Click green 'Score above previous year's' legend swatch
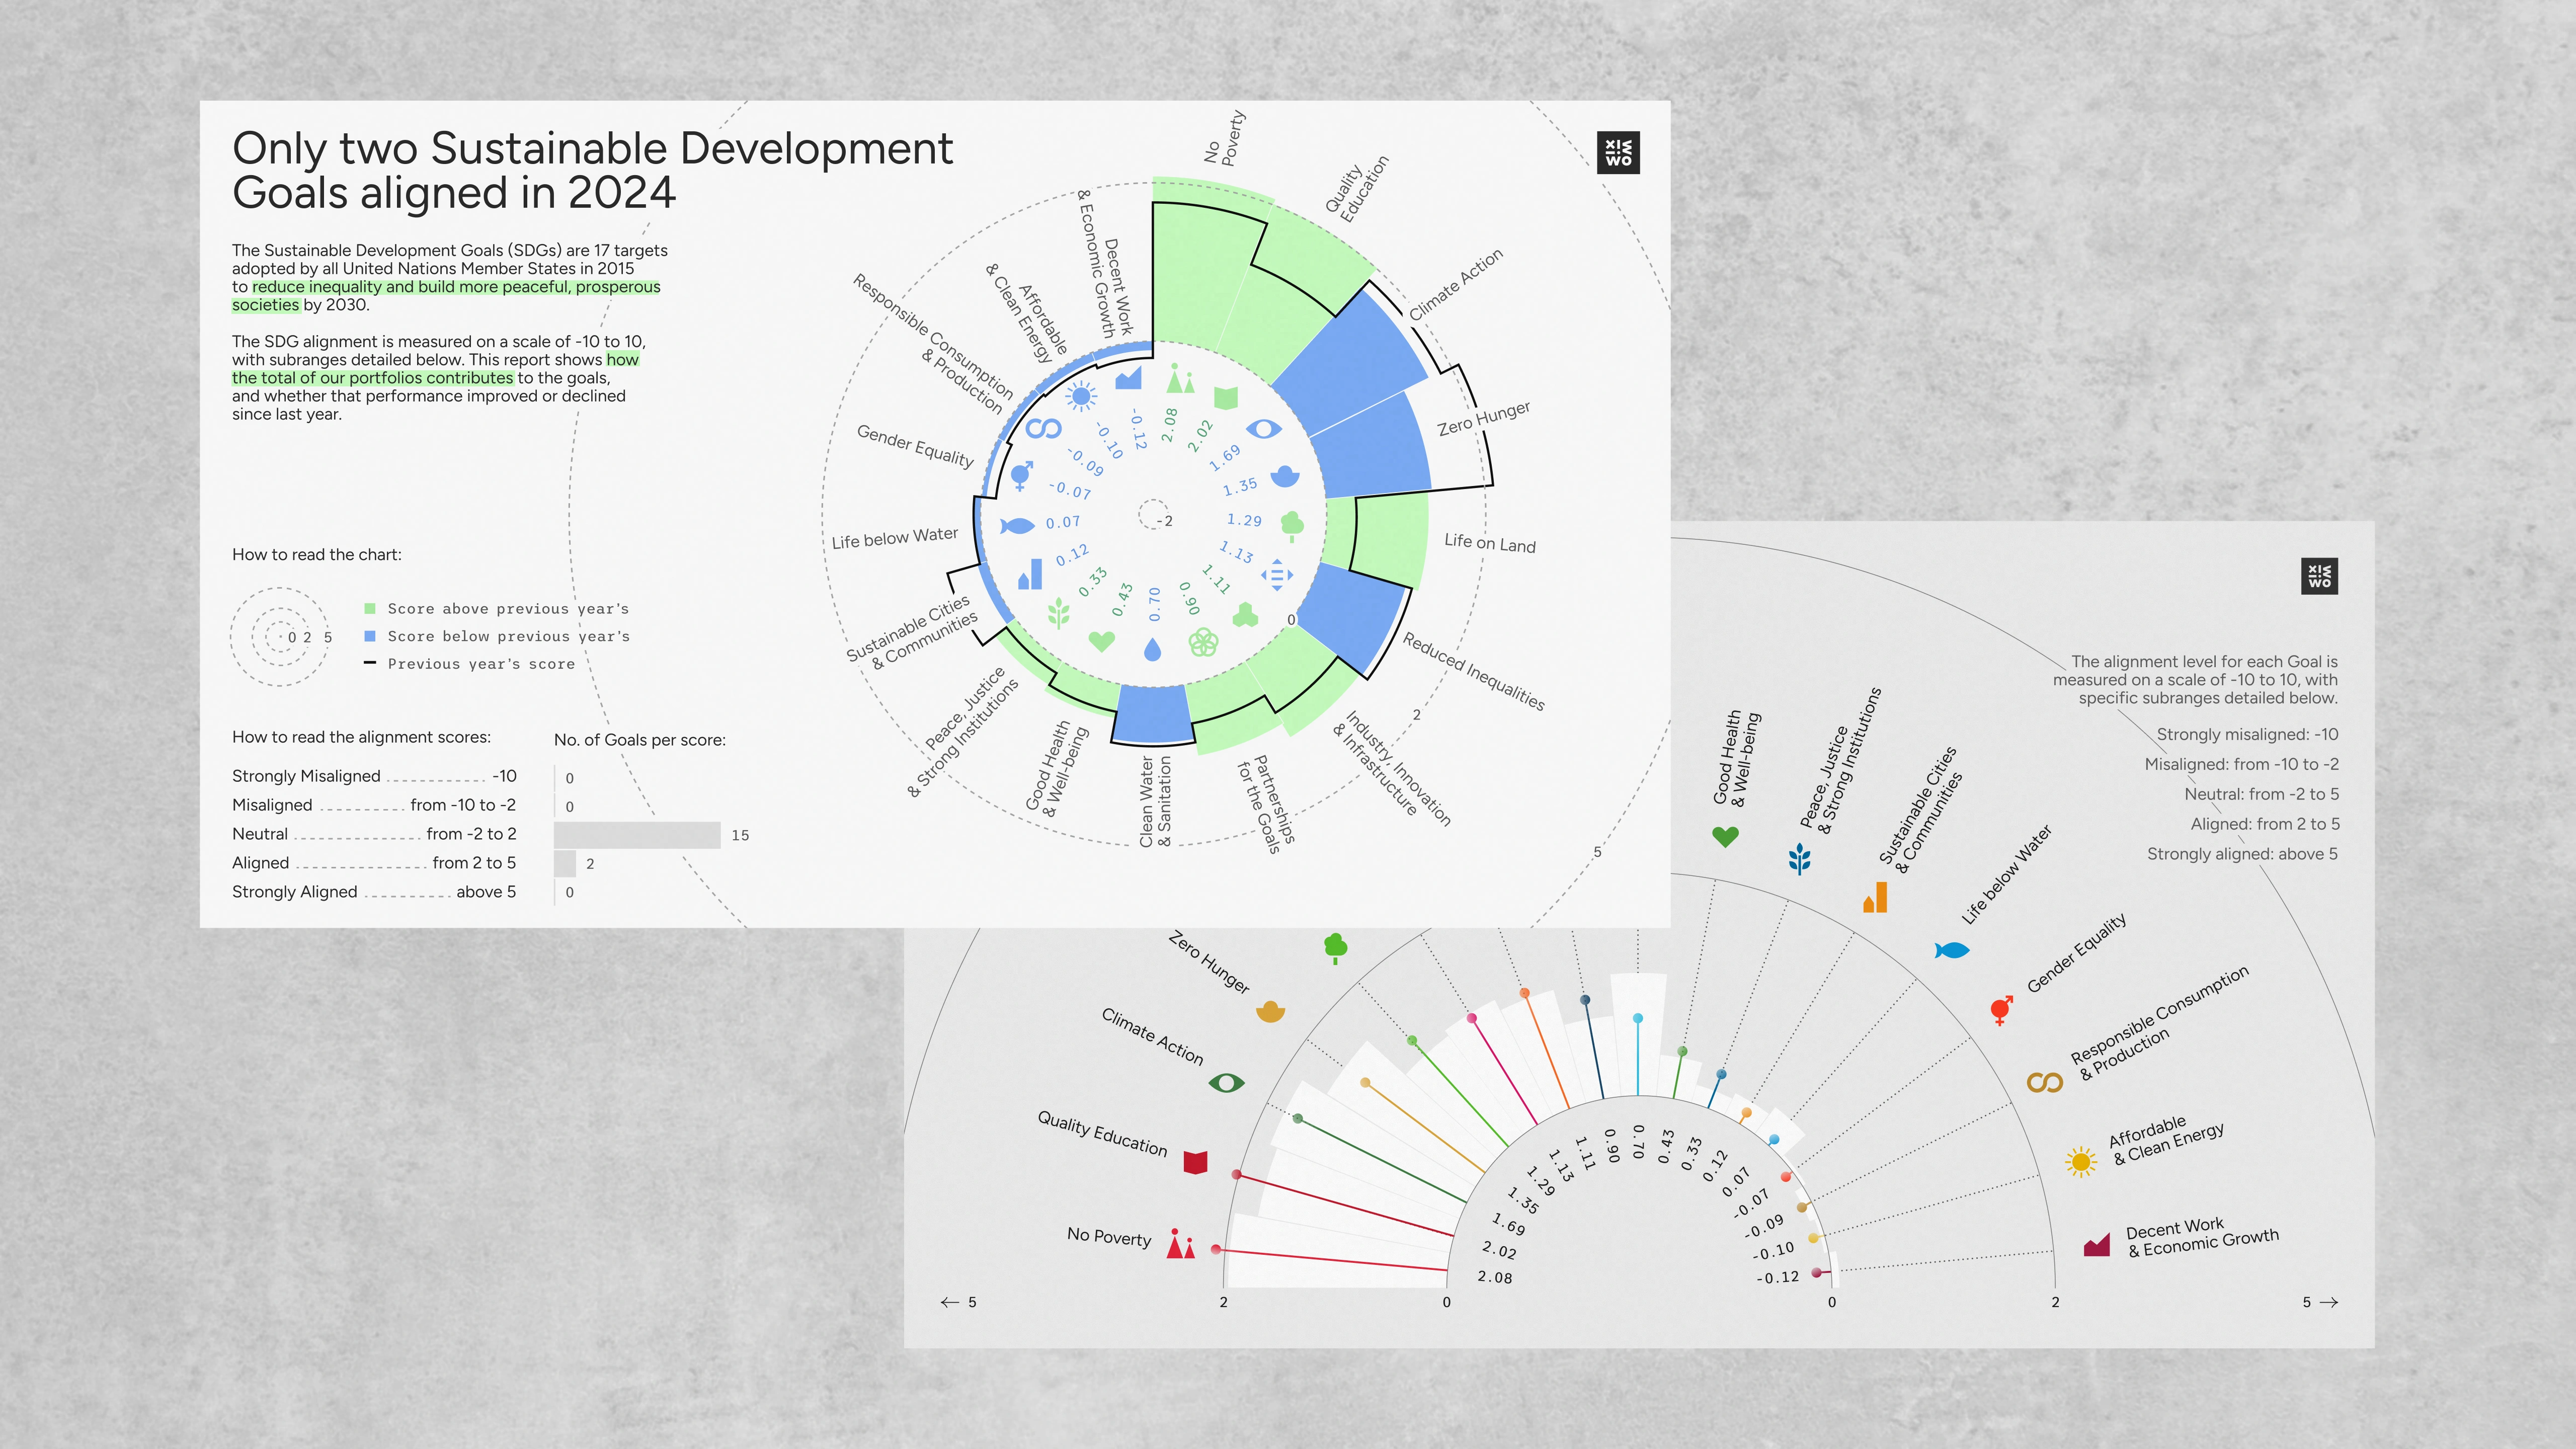This screenshot has height=1449, width=2576. pyautogui.click(x=370, y=608)
